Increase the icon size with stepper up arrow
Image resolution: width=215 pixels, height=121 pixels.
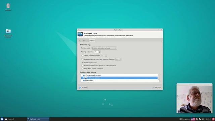[99, 51]
